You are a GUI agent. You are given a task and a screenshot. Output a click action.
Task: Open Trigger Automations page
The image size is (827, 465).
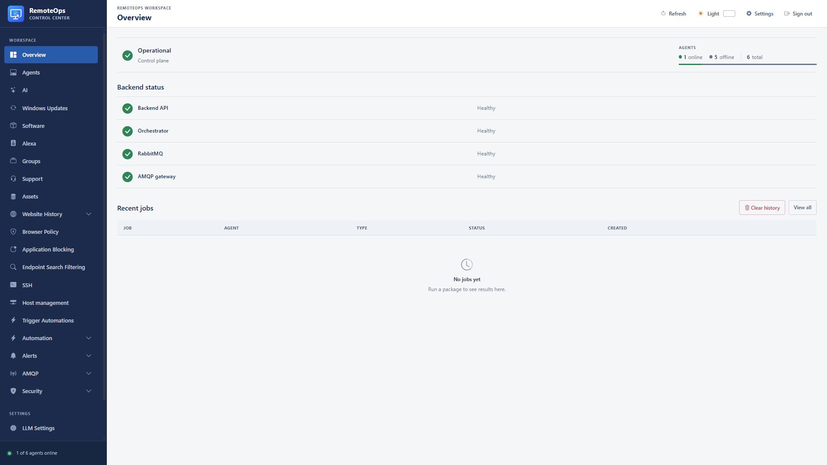[51, 320]
